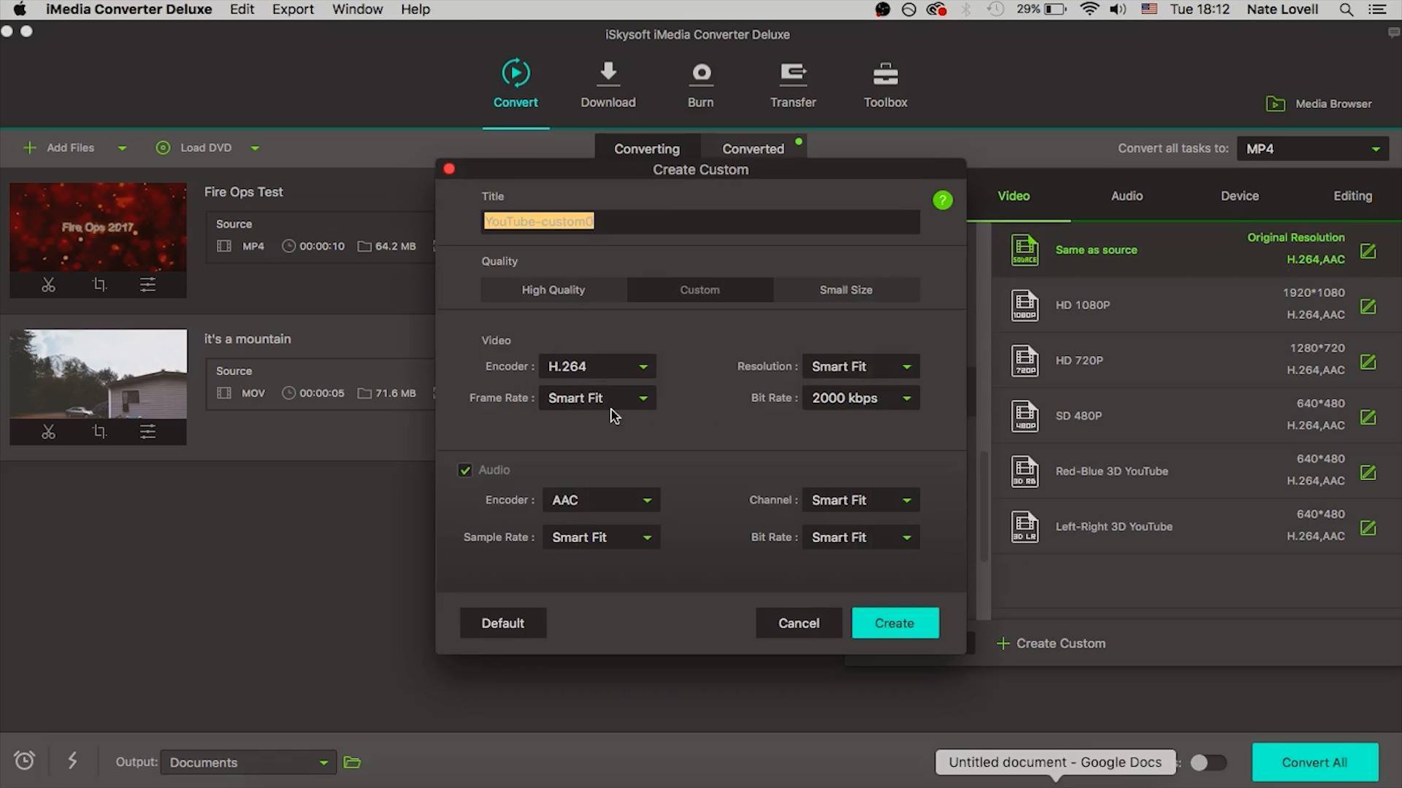Click the Create button
The width and height of the screenshot is (1402, 788).
895,623
